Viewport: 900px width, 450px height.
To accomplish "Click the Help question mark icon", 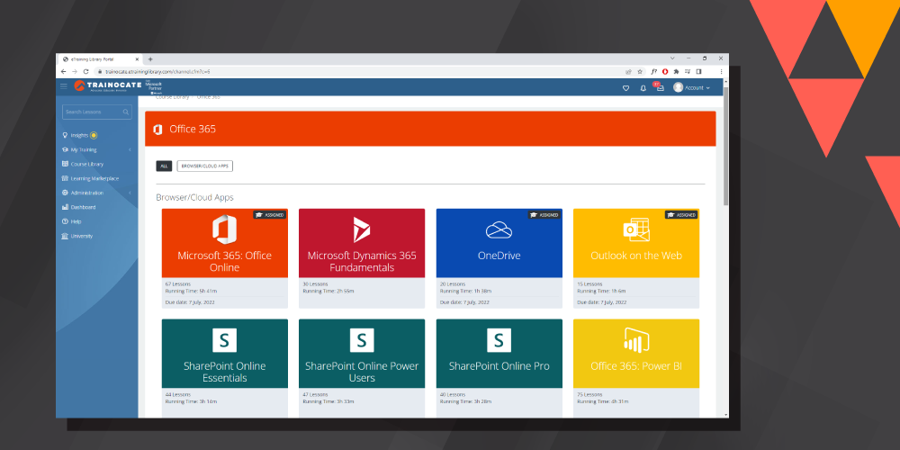I will click(x=65, y=221).
